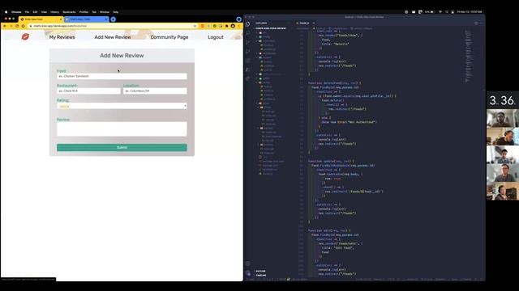Expand the TIMELINE section

[261, 275]
